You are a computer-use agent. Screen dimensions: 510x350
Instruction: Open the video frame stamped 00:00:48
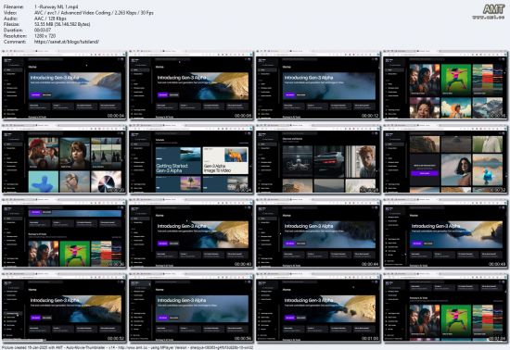tap(445, 233)
